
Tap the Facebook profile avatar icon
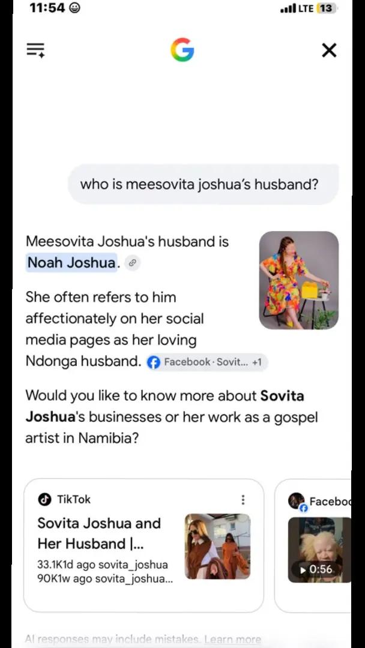tap(297, 502)
